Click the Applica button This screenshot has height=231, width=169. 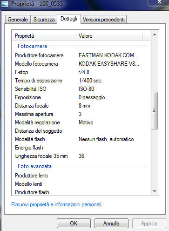pos(149,223)
